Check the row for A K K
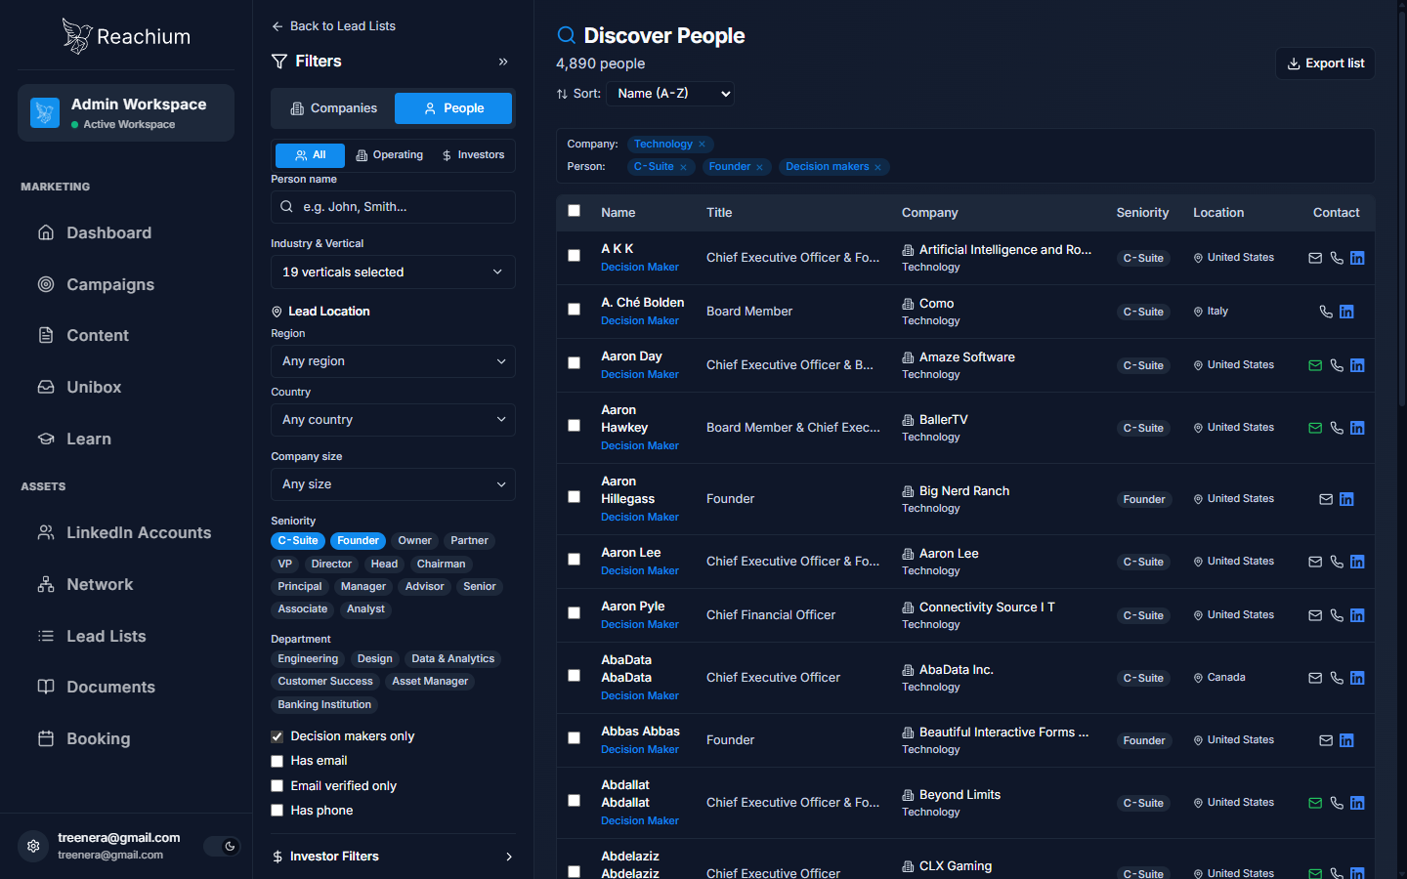This screenshot has height=879, width=1407. [574, 256]
